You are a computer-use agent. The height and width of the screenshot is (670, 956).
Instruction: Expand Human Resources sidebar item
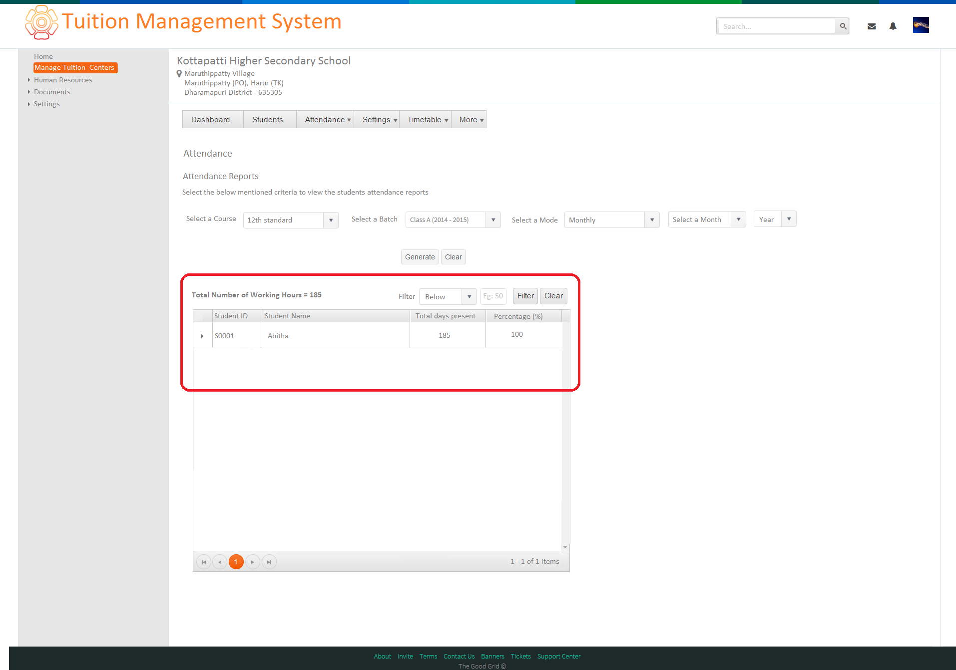pyautogui.click(x=29, y=80)
